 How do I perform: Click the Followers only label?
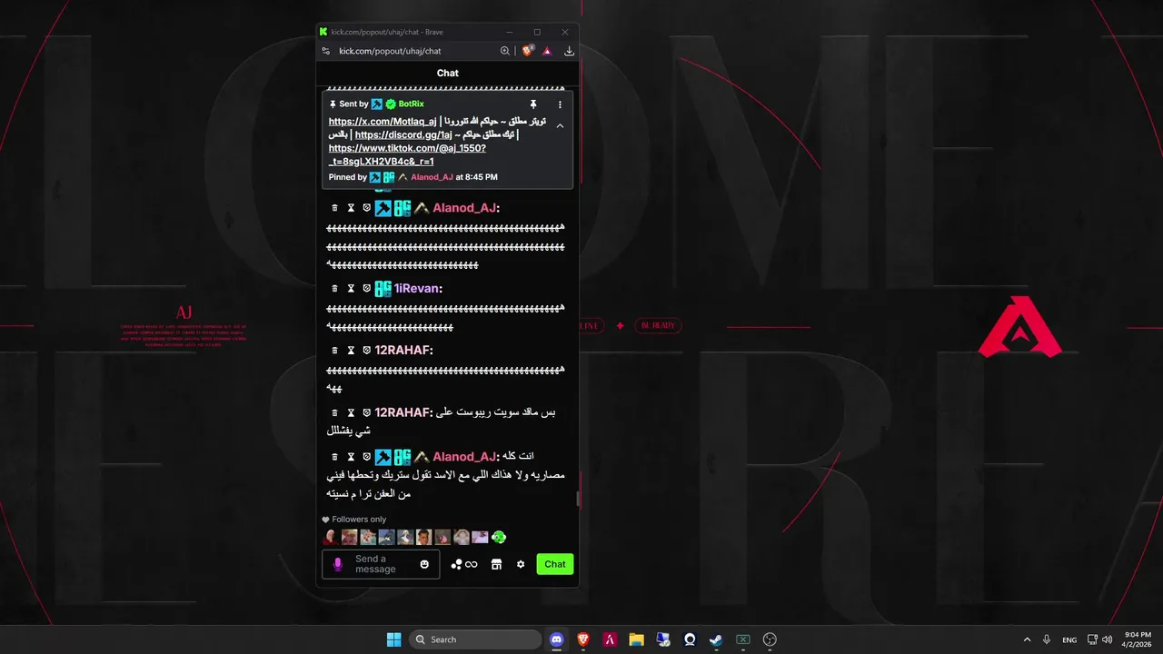pyautogui.click(x=359, y=520)
